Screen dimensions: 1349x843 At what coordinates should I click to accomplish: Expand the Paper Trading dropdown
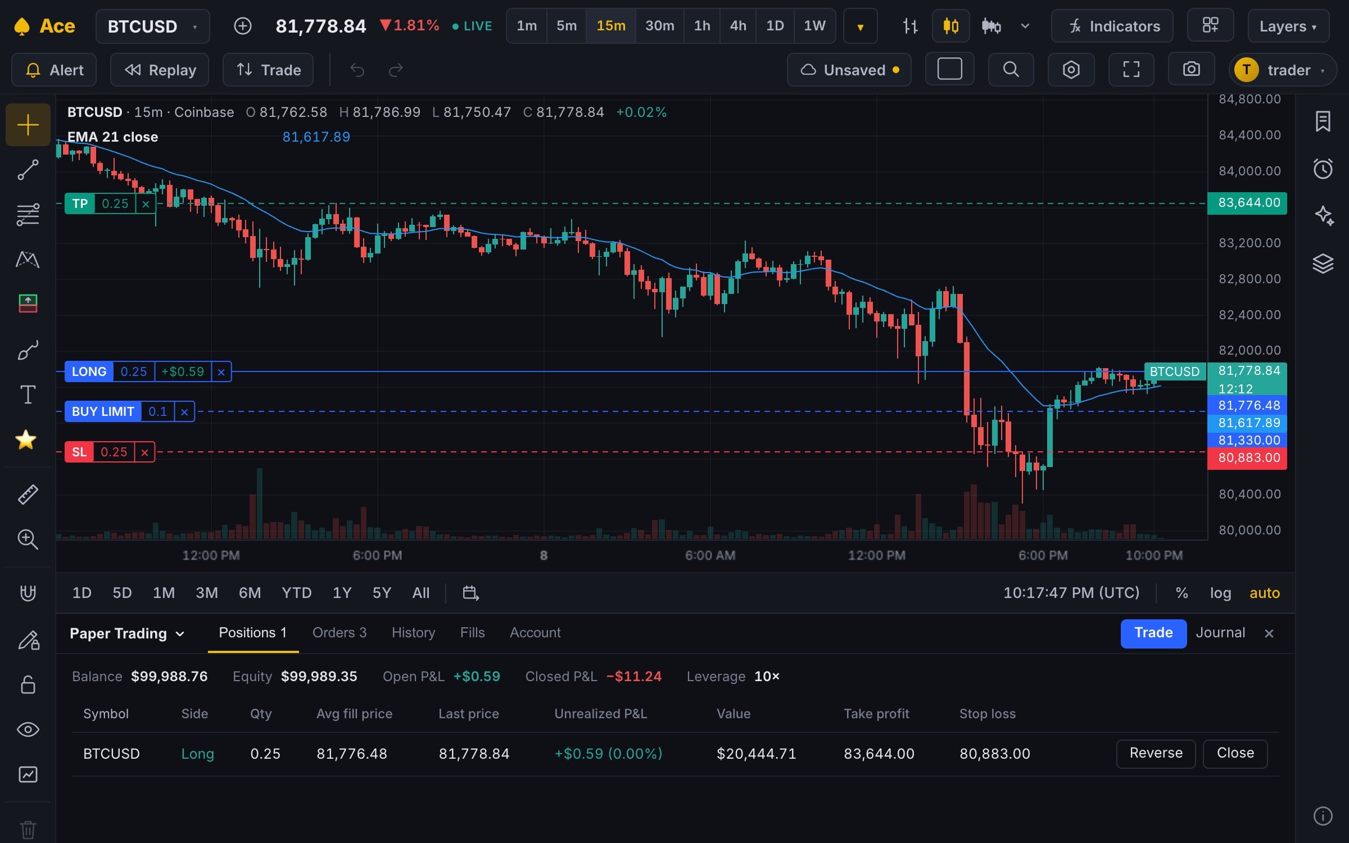tap(127, 633)
